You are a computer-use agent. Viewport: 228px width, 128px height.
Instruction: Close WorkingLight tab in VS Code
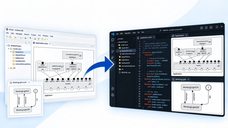click(x=188, y=79)
